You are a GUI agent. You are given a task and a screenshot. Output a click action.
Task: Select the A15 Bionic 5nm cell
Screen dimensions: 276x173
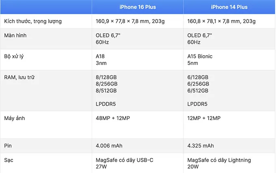pos(229,60)
